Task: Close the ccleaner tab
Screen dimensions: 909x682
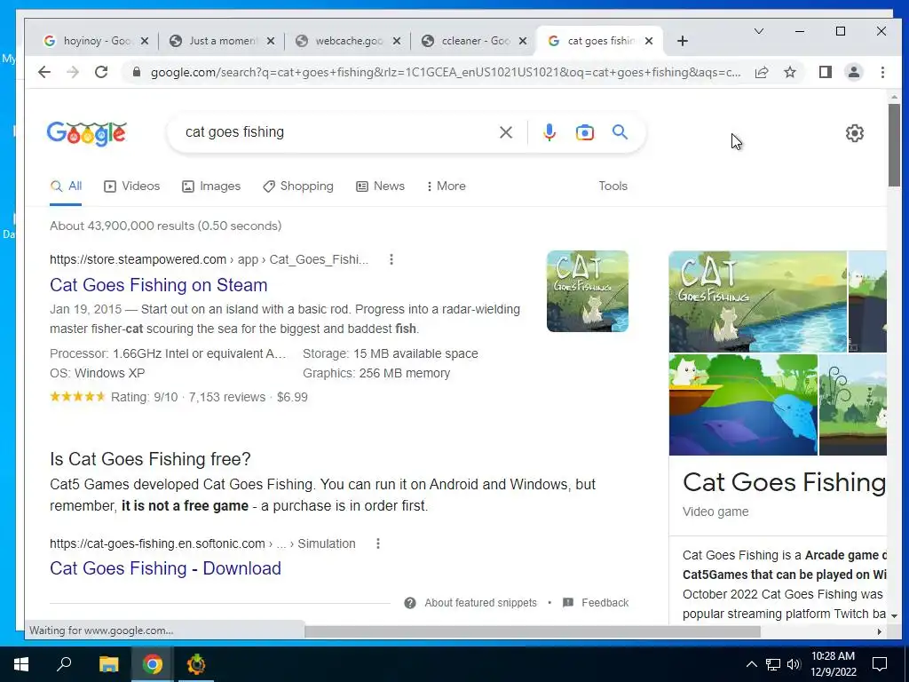Action: click(x=522, y=41)
